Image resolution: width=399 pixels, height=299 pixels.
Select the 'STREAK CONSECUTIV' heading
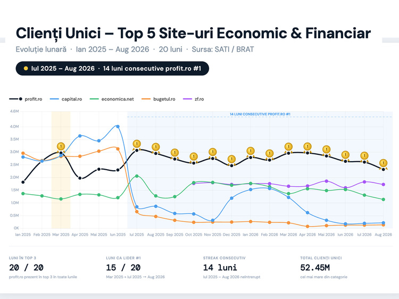click(224, 258)
